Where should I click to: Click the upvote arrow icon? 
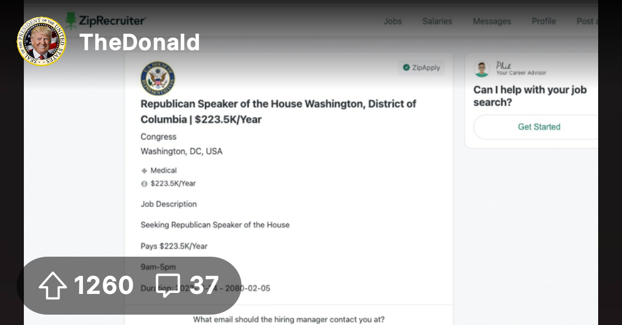click(53, 286)
